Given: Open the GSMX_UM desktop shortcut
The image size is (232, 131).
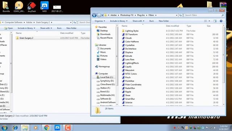Looking at the screenshot, I should coord(19,7).
